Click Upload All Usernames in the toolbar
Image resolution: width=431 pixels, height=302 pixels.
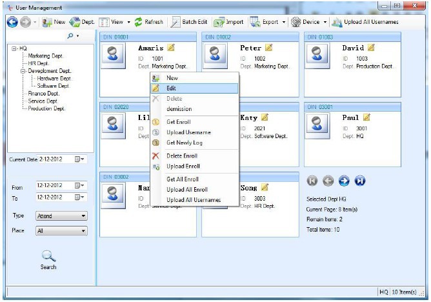(365, 22)
